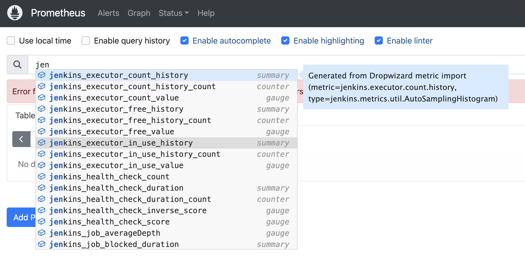525x269 pixels.
Task: Select jenkins_health_check_count suggestion
Action: (166, 177)
